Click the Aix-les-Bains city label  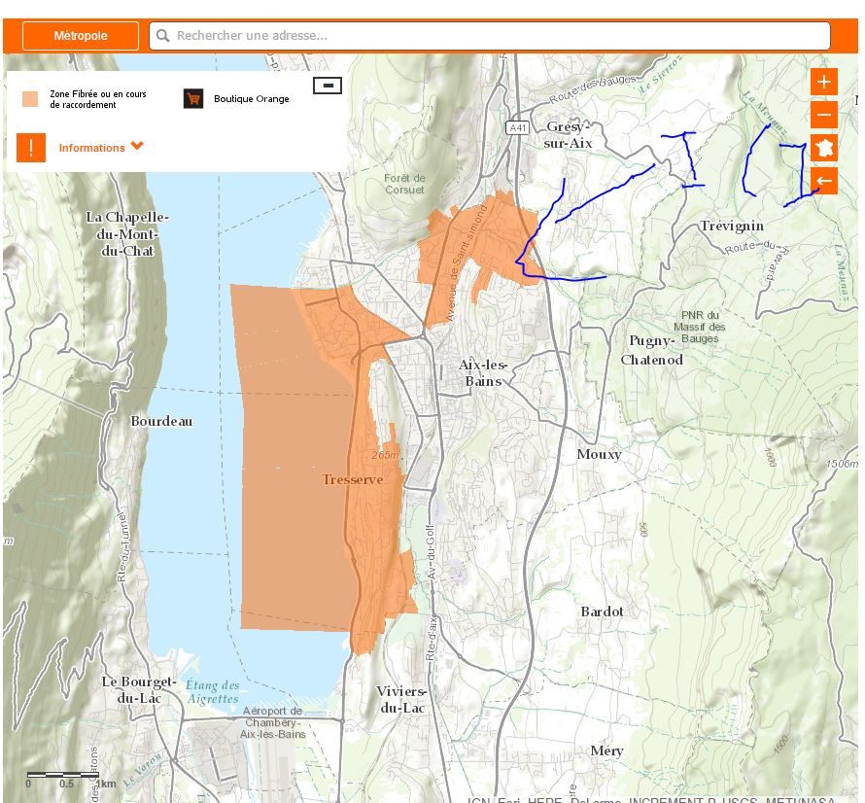(483, 372)
